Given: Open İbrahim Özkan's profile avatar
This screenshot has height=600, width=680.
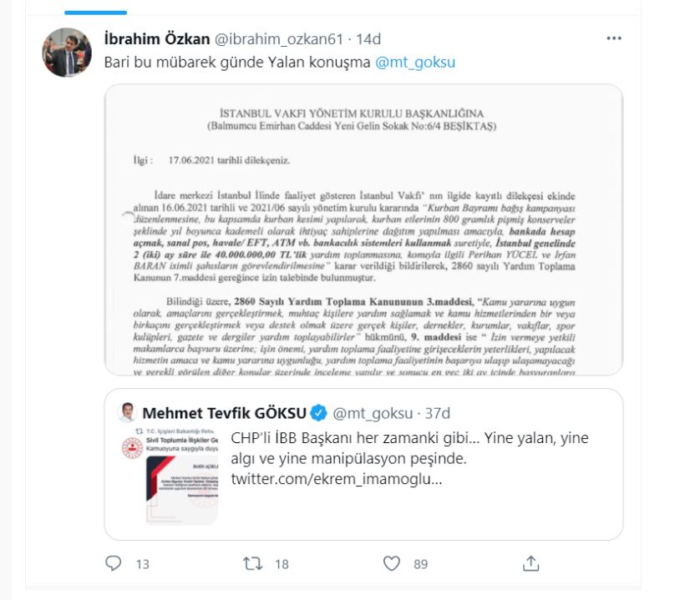Looking at the screenshot, I should click(x=67, y=52).
